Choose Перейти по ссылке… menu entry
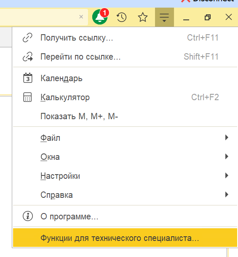 point(125,57)
